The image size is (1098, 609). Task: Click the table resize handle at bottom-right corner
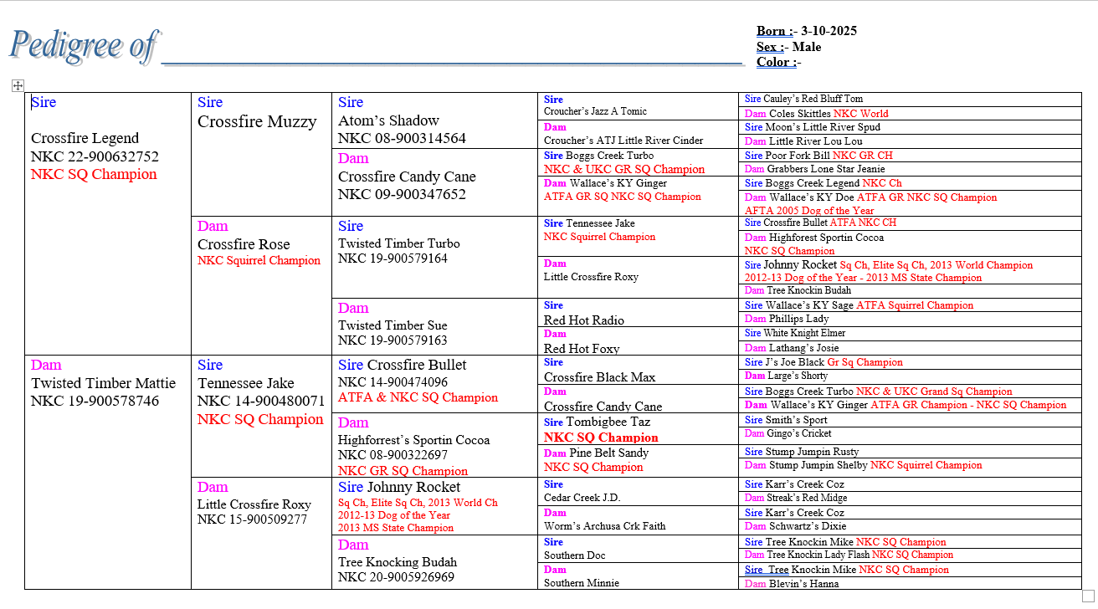pyautogui.click(x=1088, y=596)
